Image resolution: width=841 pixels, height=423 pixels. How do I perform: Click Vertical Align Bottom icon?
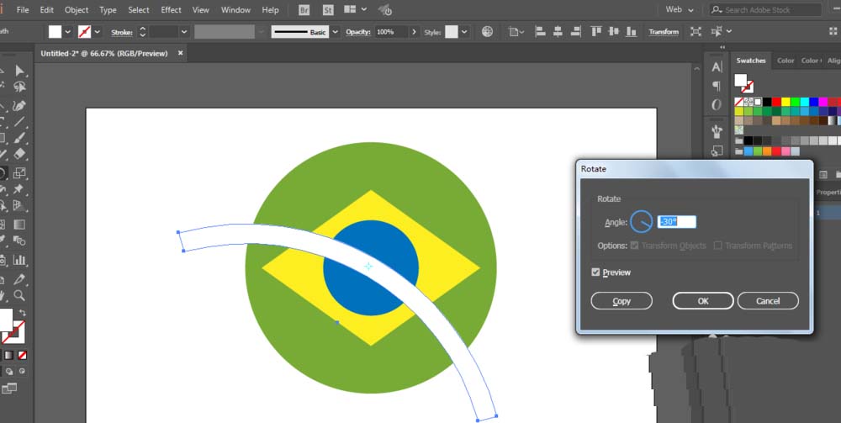click(x=632, y=32)
